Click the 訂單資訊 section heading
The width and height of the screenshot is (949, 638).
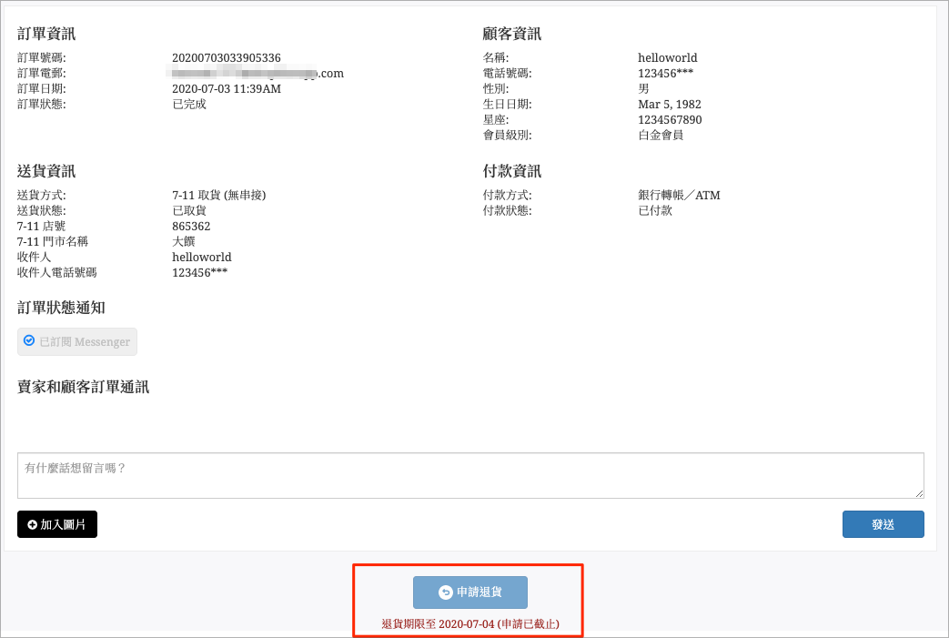coord(46,34)
